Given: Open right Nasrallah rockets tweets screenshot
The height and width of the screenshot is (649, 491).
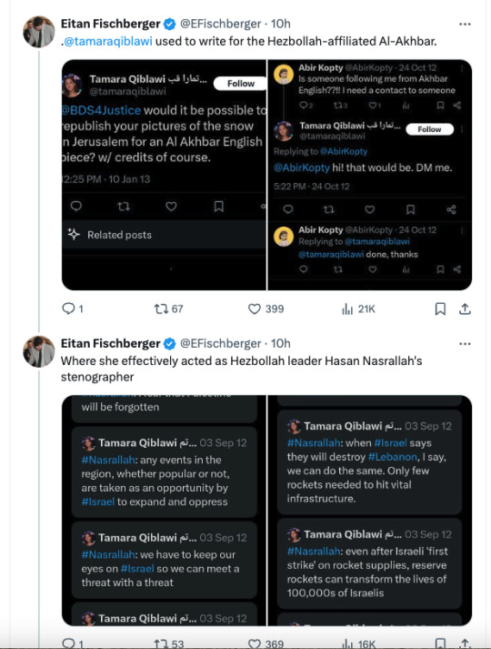Looking at the screenshot, I should (370, 511).
